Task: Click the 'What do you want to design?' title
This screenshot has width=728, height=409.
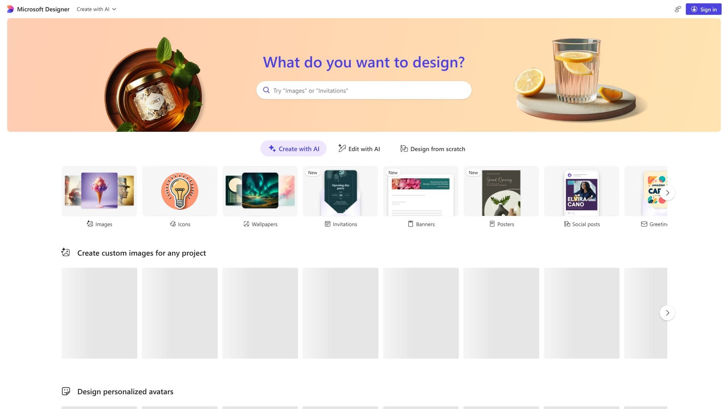Action: coord(364,62)
